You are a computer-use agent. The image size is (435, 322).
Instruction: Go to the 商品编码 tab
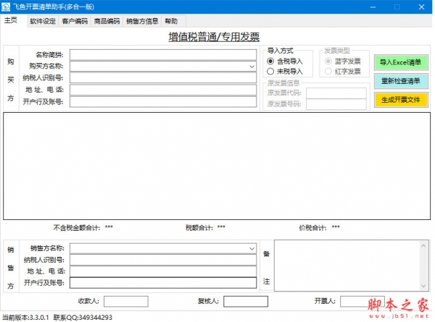click(x=107, y=22)
